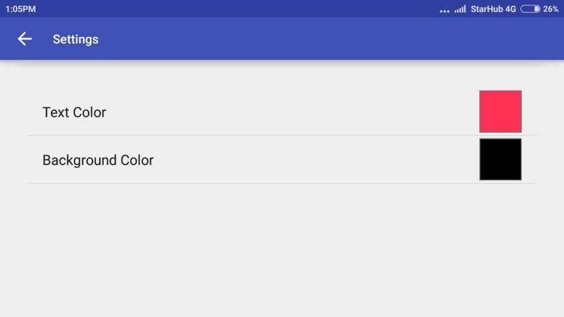Click blank gray area below settings list

click(282, 251)
